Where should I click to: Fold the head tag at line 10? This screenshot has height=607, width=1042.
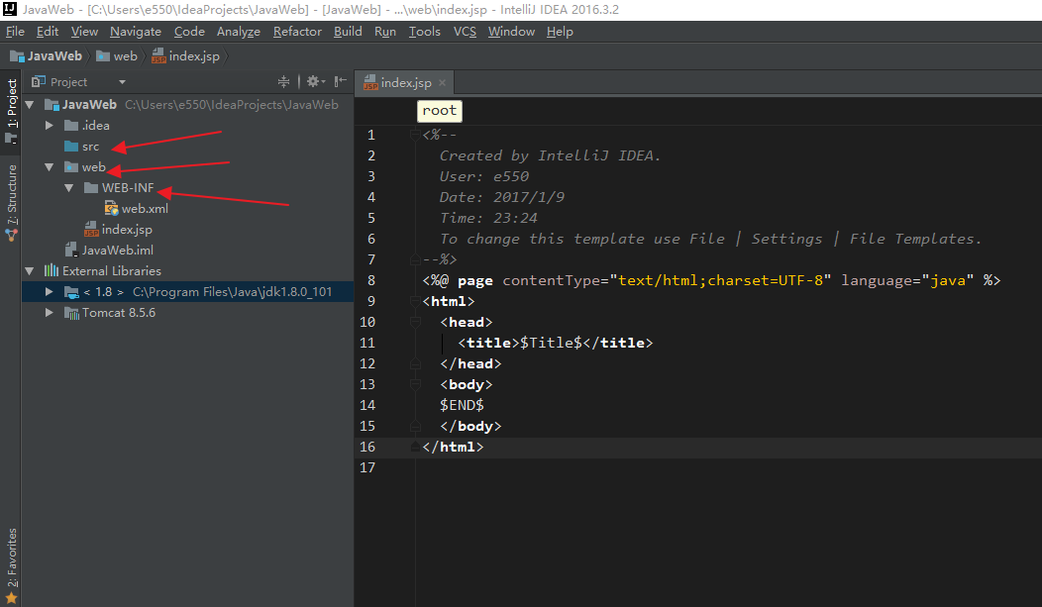point(415,322)
